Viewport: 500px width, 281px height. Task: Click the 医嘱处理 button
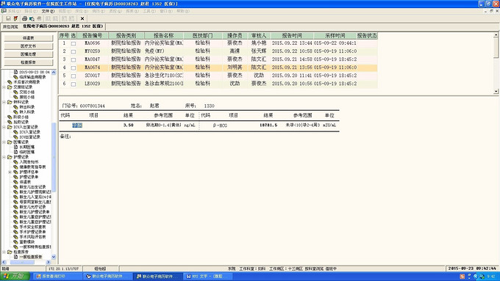pos(29,54)
